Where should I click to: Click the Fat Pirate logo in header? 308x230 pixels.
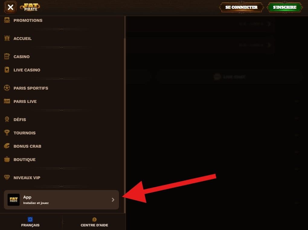pos(30,7)
